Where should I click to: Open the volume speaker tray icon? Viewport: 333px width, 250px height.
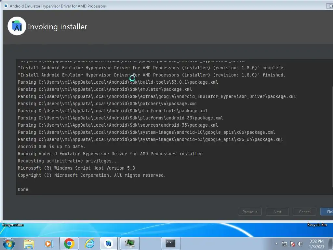(x=300, y=244)
